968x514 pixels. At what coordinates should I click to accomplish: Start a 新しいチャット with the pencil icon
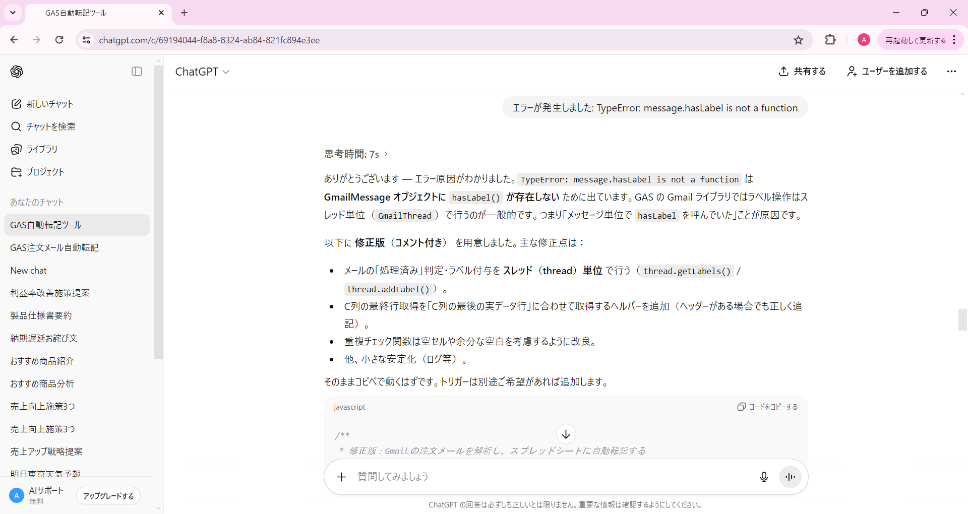49,104
